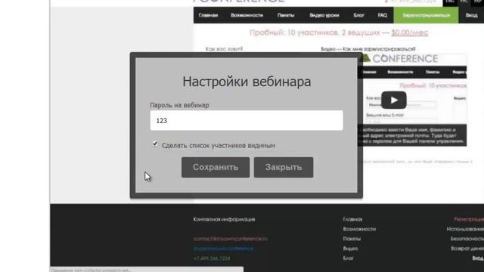Open the footer Возможности link
Screen dimensions: 484x272
pos(359,229)
